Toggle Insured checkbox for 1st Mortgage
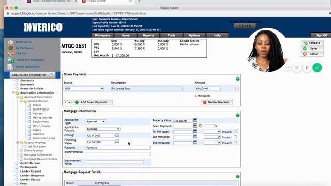The width and height of the screenshot is (331, 186). [x=235, y=131]
